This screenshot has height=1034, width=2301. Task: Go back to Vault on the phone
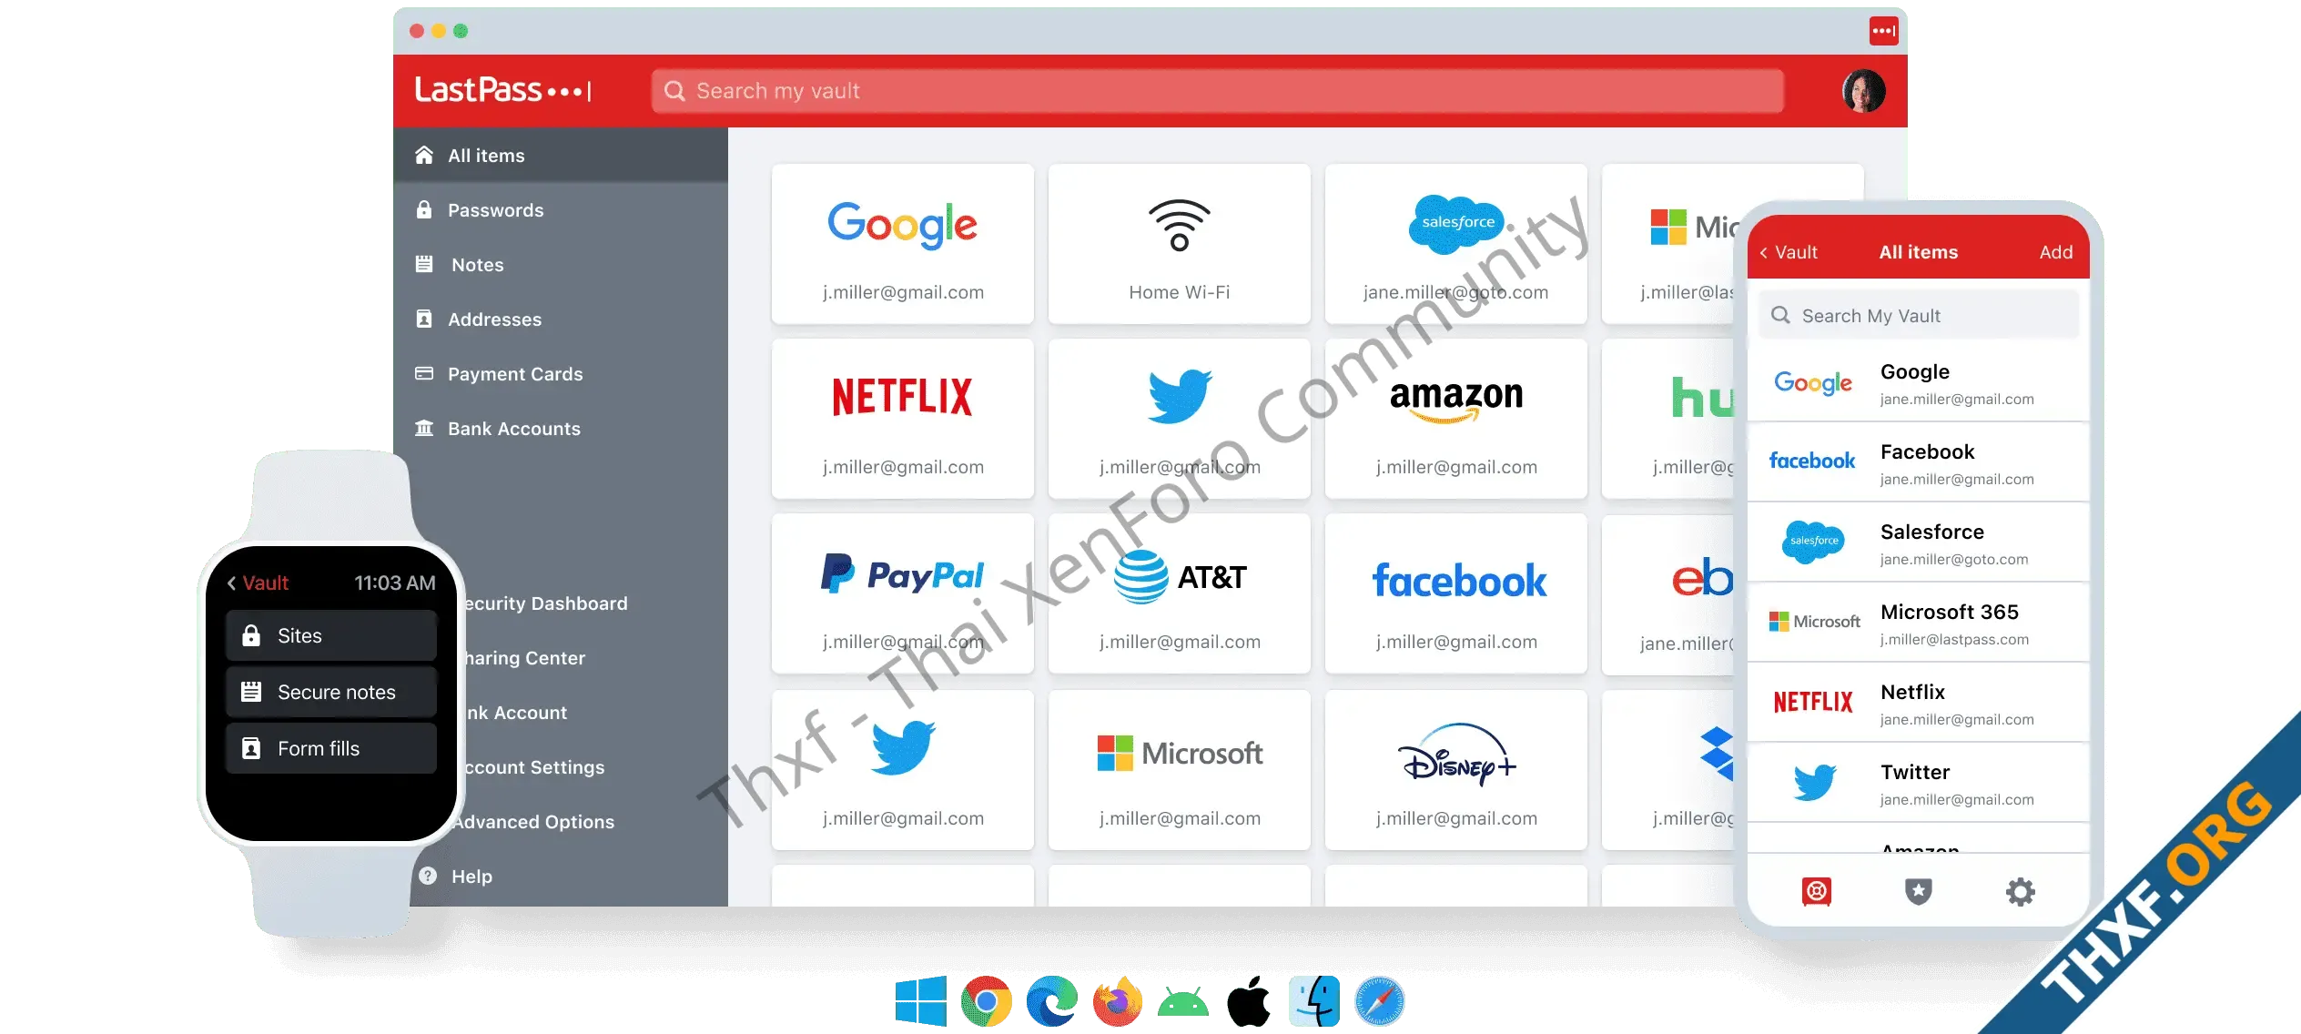click(1789, 252)
